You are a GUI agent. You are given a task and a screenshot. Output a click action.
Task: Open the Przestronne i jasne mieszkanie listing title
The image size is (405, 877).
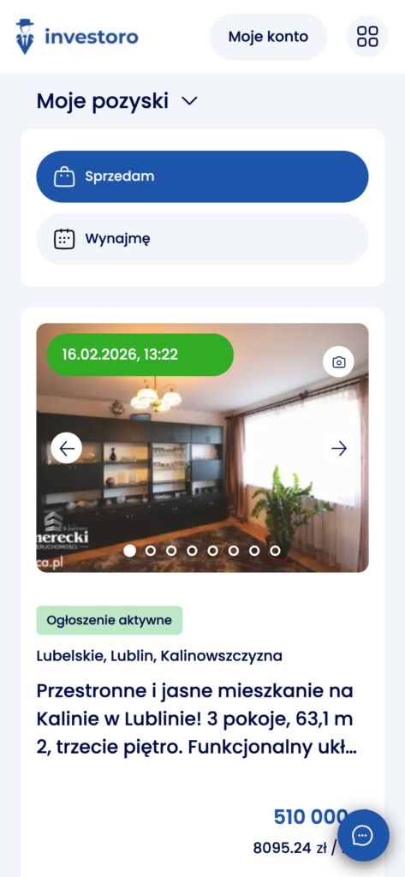(197, 719)
